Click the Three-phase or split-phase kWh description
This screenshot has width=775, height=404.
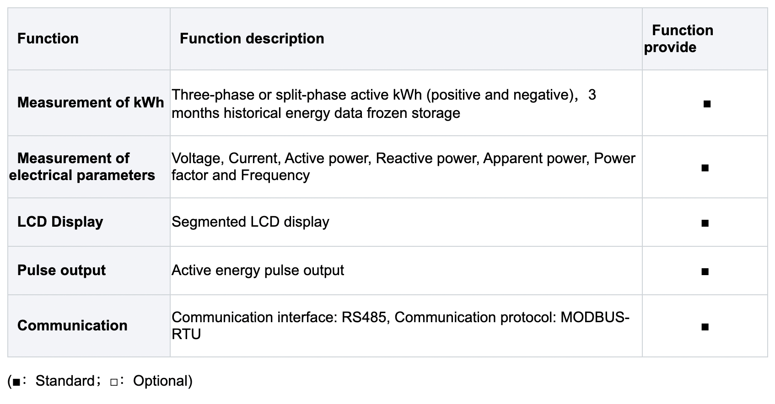coord(383,104)
